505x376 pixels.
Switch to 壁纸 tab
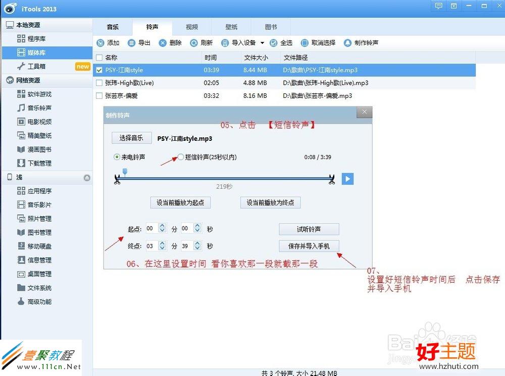[x=231, y=27]
